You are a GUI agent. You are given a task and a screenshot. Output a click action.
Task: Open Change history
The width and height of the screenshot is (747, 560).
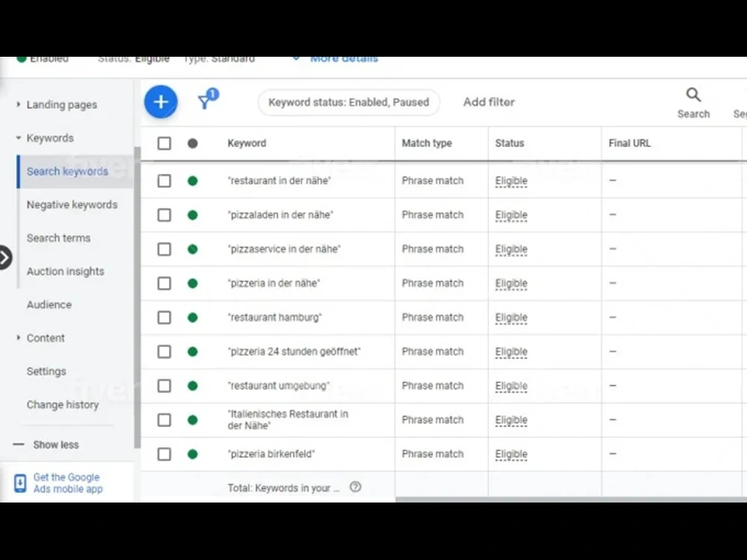point(63,405)
